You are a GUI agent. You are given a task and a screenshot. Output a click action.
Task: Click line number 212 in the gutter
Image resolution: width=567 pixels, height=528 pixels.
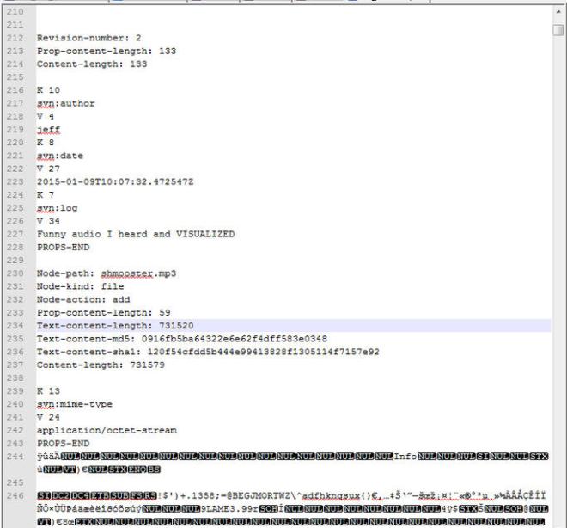(x=15, y=38)
